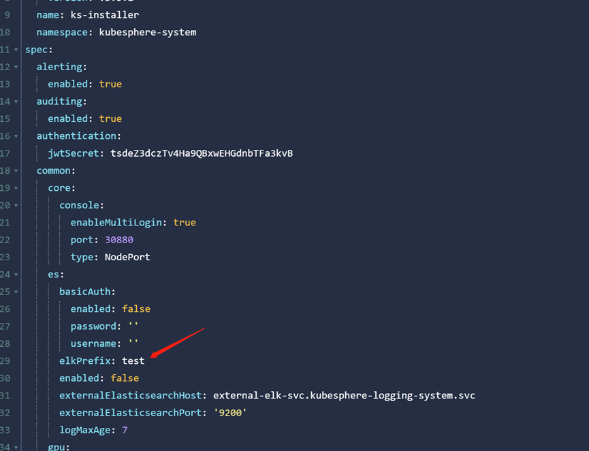This screenshot has width=589, height=451.
Task: Click the empty password value
Action: point(133,326)
